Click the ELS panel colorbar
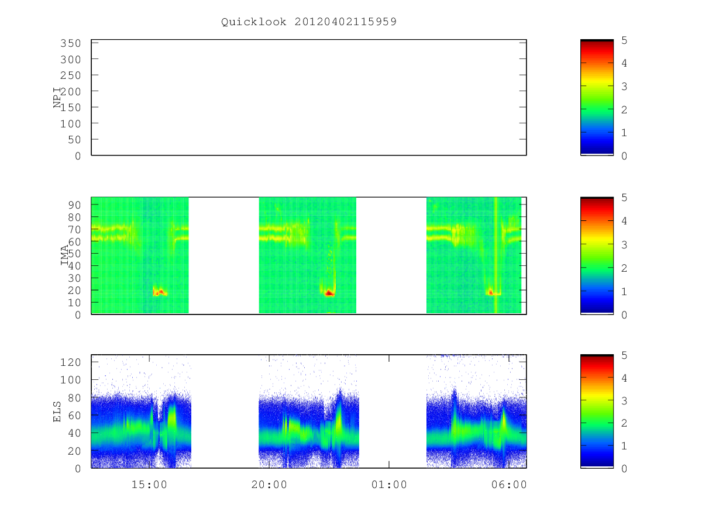702x526 pixels. [x=597, y=411]
